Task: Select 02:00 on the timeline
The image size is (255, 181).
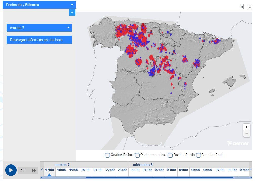Action: (x=159, y=170)
